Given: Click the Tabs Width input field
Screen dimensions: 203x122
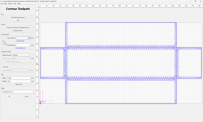Looking at the screenshot, I should click(19, 78).
